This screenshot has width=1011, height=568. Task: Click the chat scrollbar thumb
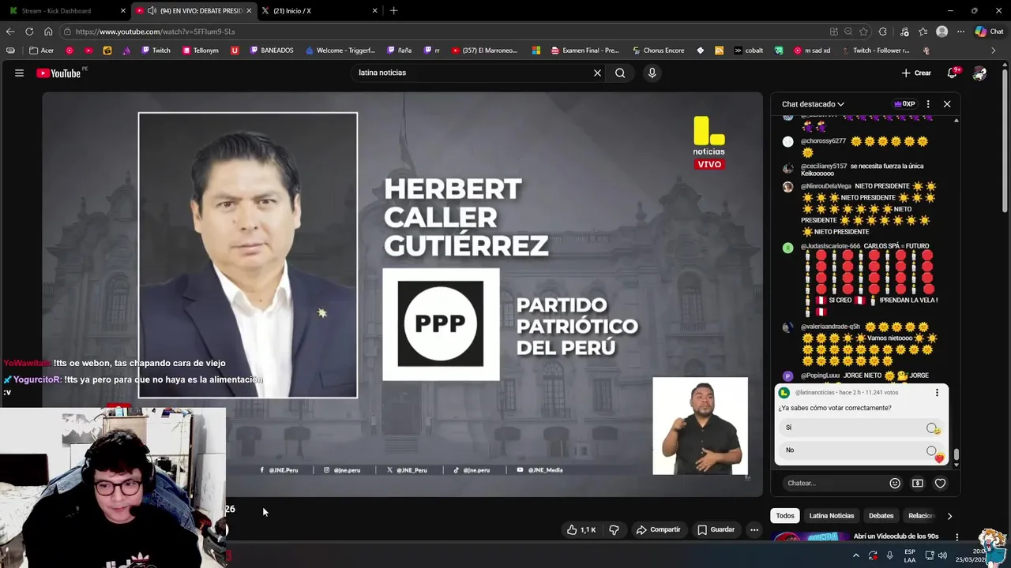coord(957,454)
